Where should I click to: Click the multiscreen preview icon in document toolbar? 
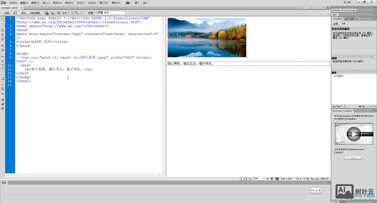click(x=47, y=13)
